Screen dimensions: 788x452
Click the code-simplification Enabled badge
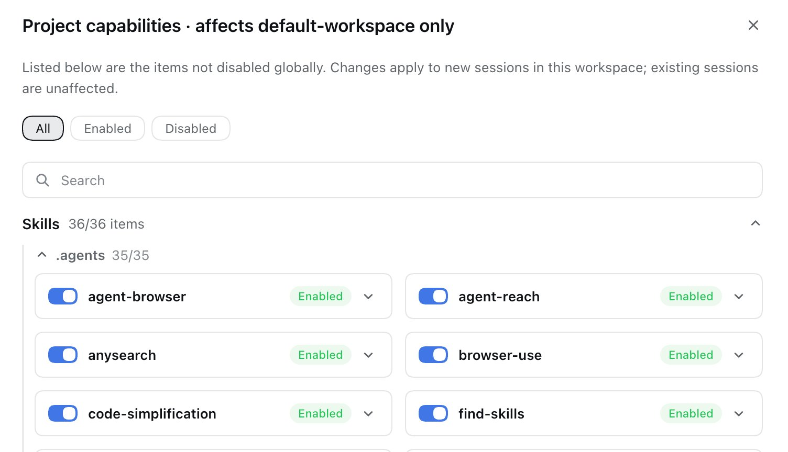point(321,413)
